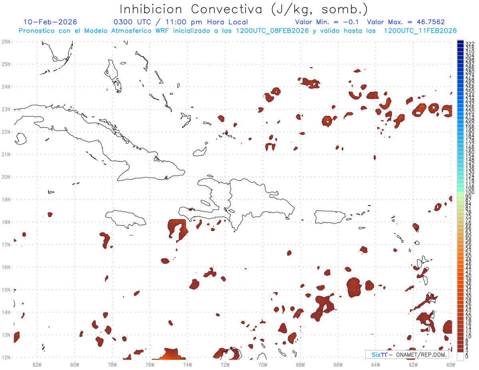Image resolution: width=479 pixels, height=370 pixels.
Task: Click the '322' colorbar value label
Action: pyautogui.click(x=470, y=44)
